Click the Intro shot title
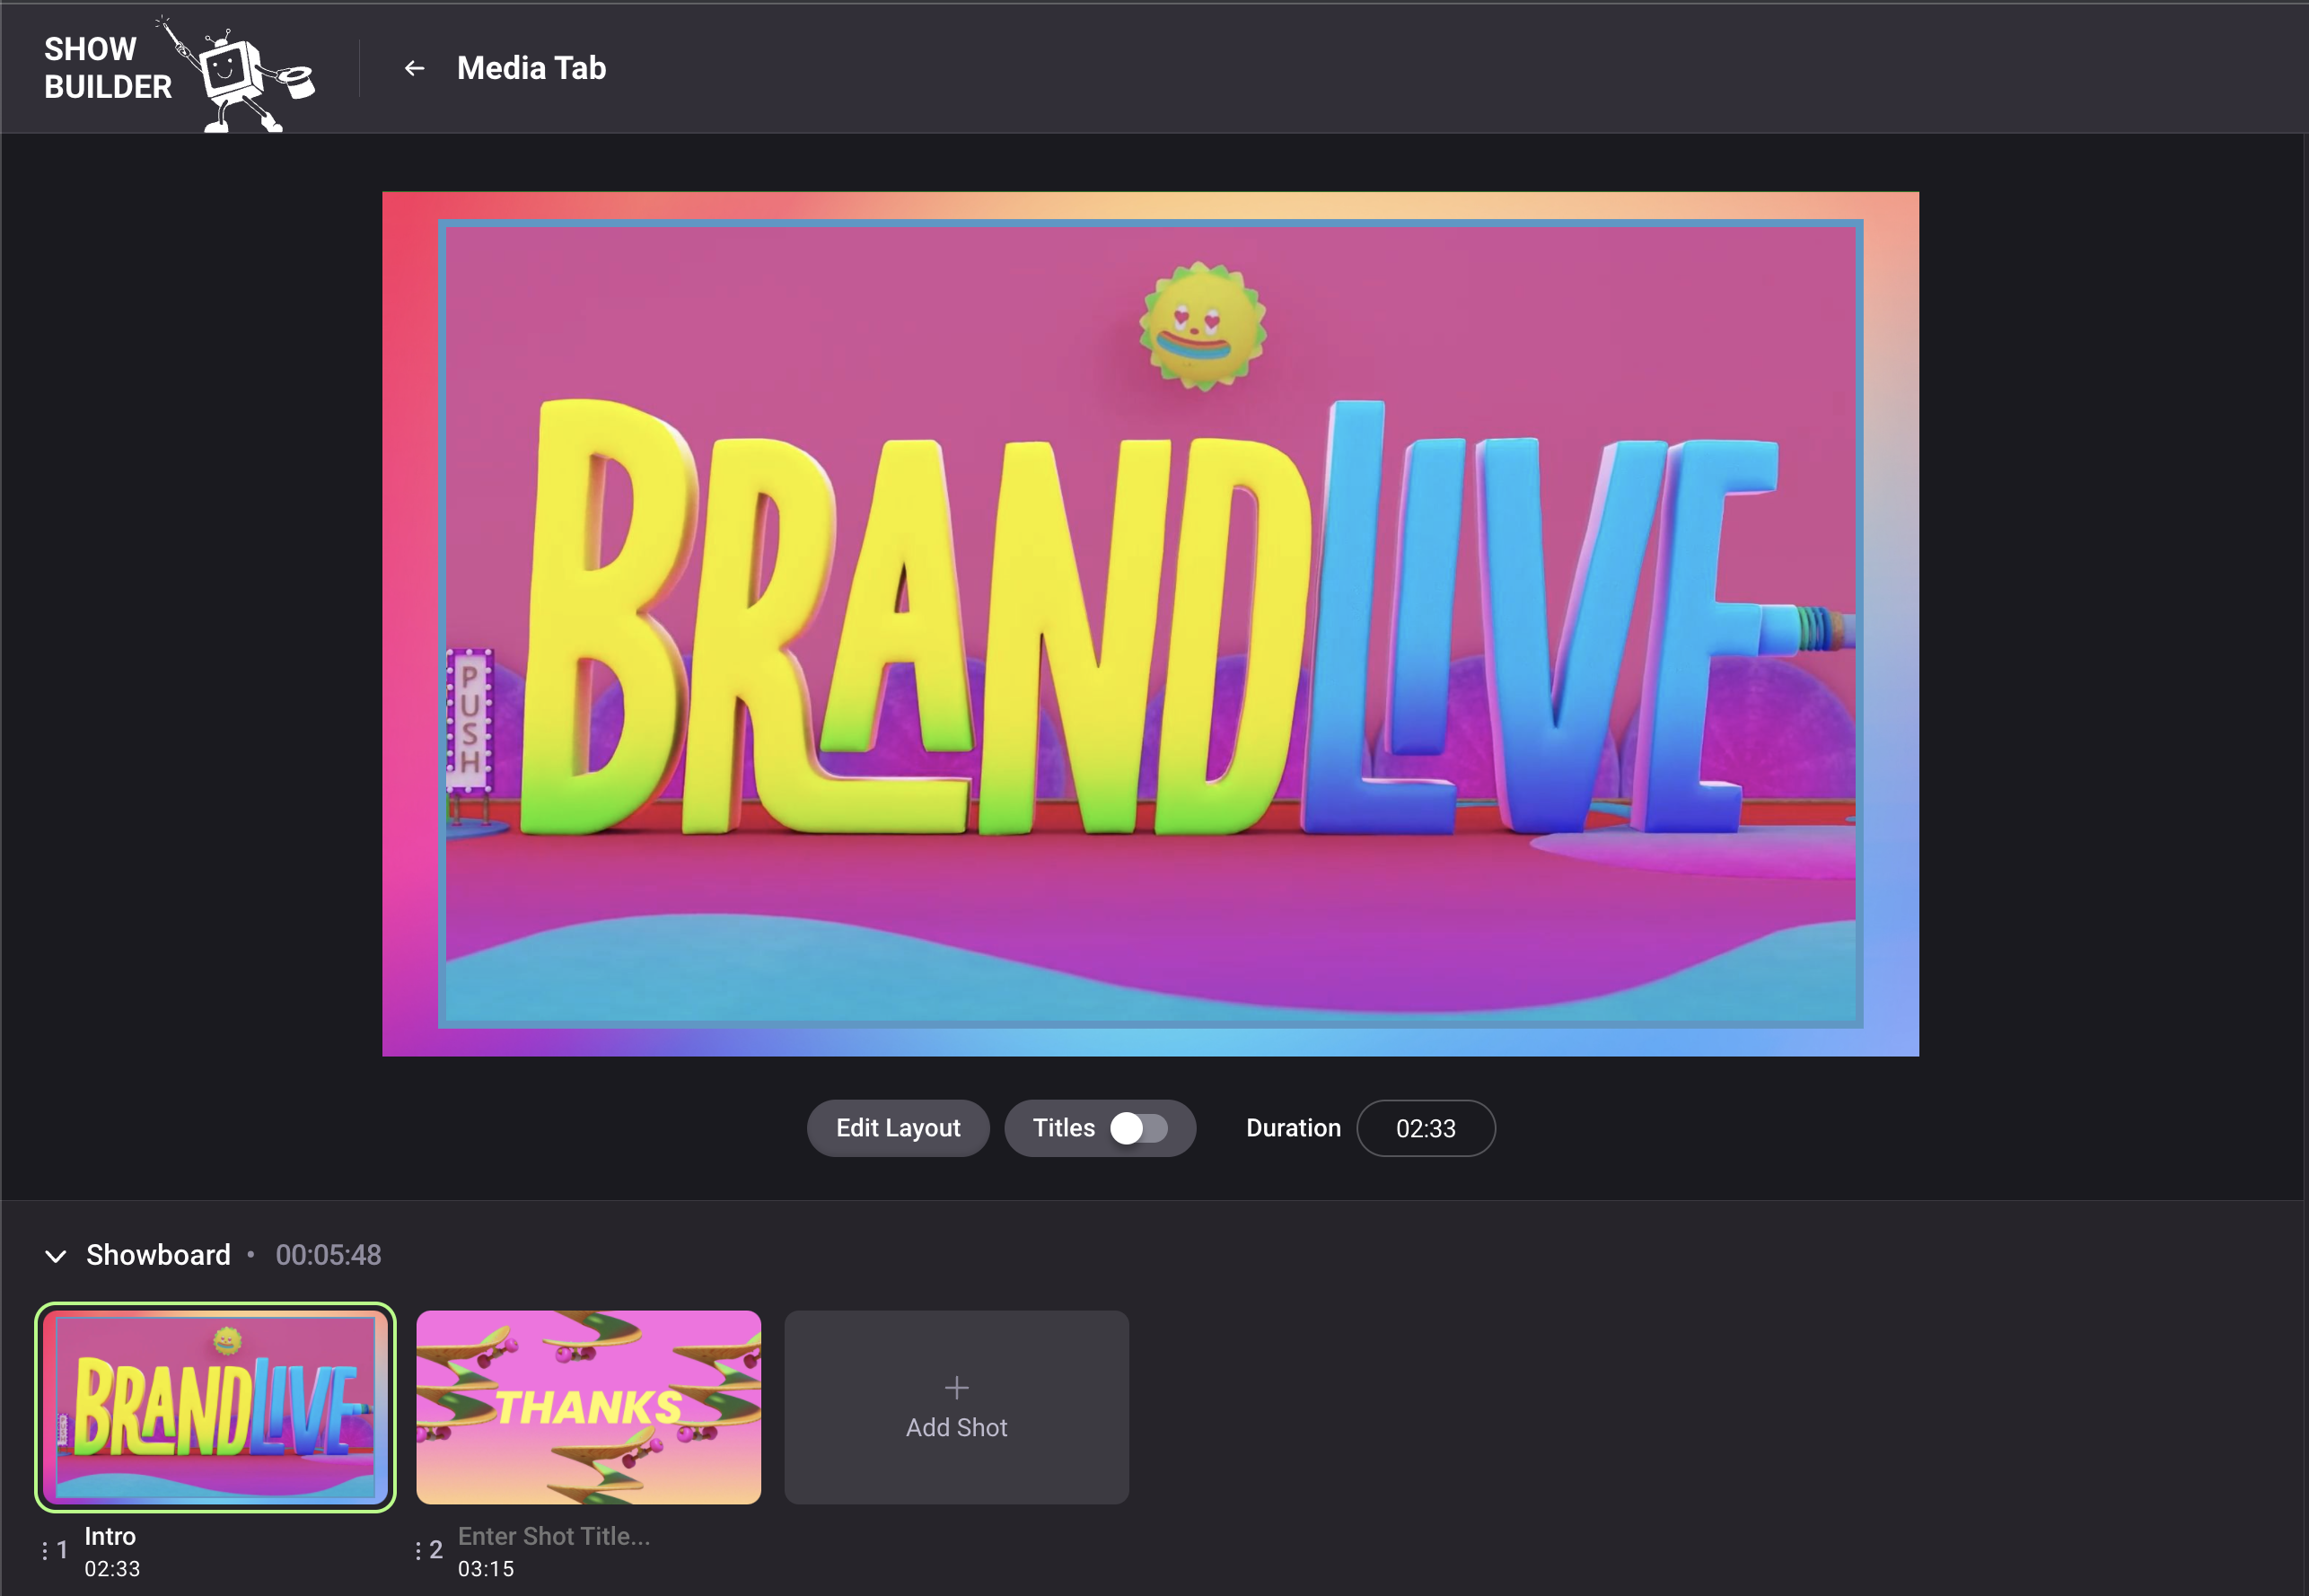 110,1536
